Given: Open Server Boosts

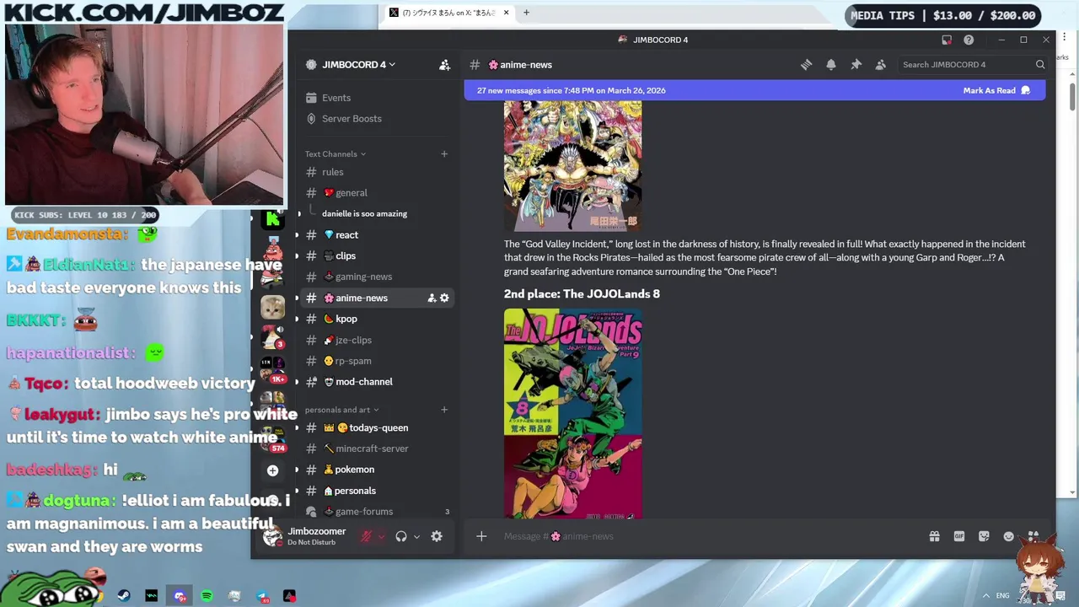Looking at the screenshot, I should pyautogui.click(x=377, y=119).
